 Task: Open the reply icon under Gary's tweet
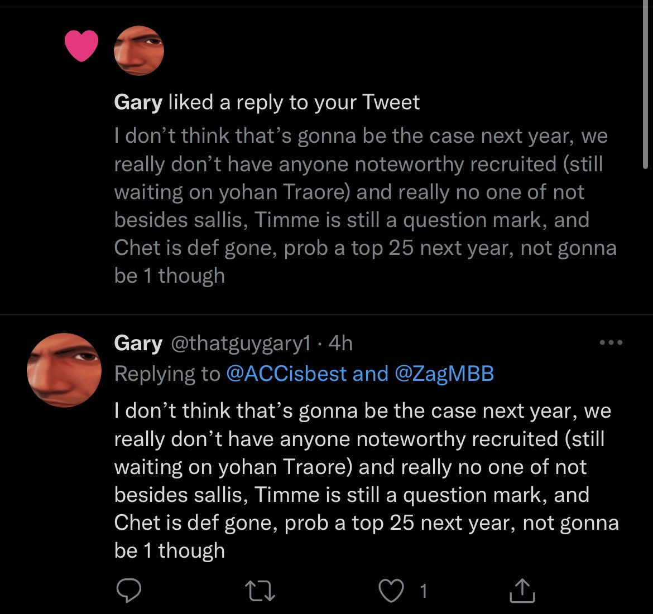[129, 590]
